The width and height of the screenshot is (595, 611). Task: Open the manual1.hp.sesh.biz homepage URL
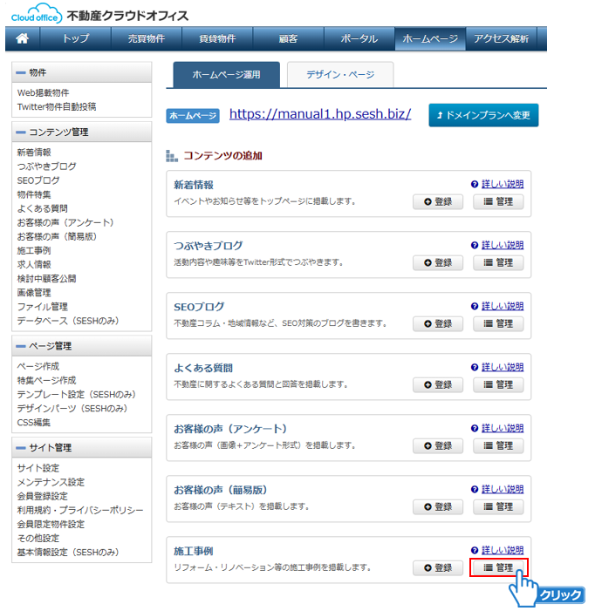[320, 114]
